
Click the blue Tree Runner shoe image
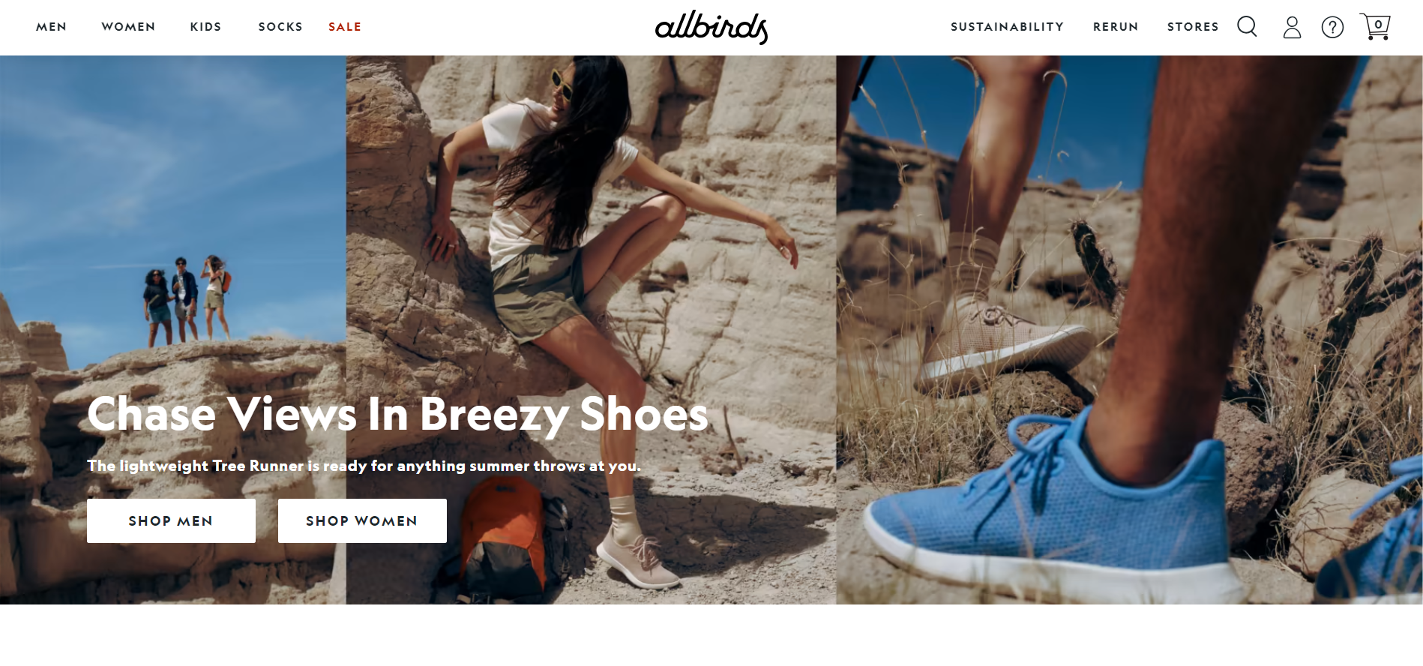click(x=1129, y=330)
